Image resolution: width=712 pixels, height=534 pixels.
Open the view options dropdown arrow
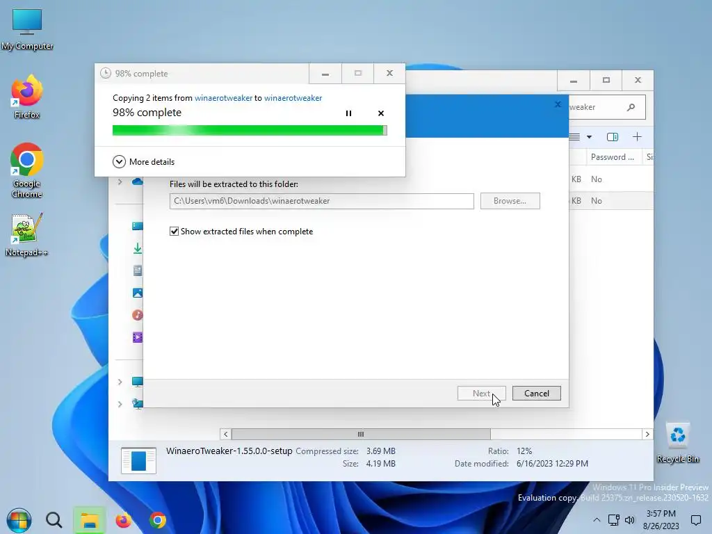click(589, 137)
